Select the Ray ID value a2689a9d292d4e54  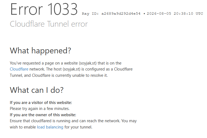[121, 14]
